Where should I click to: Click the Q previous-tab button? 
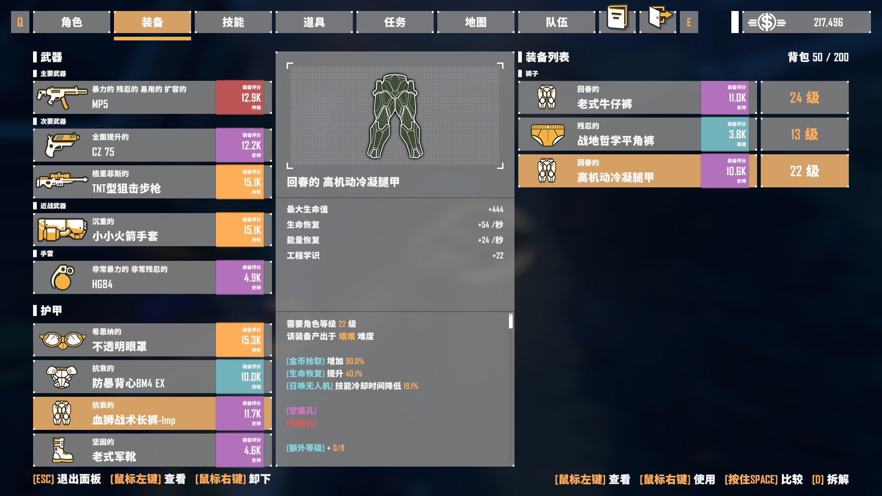[20, 22]
